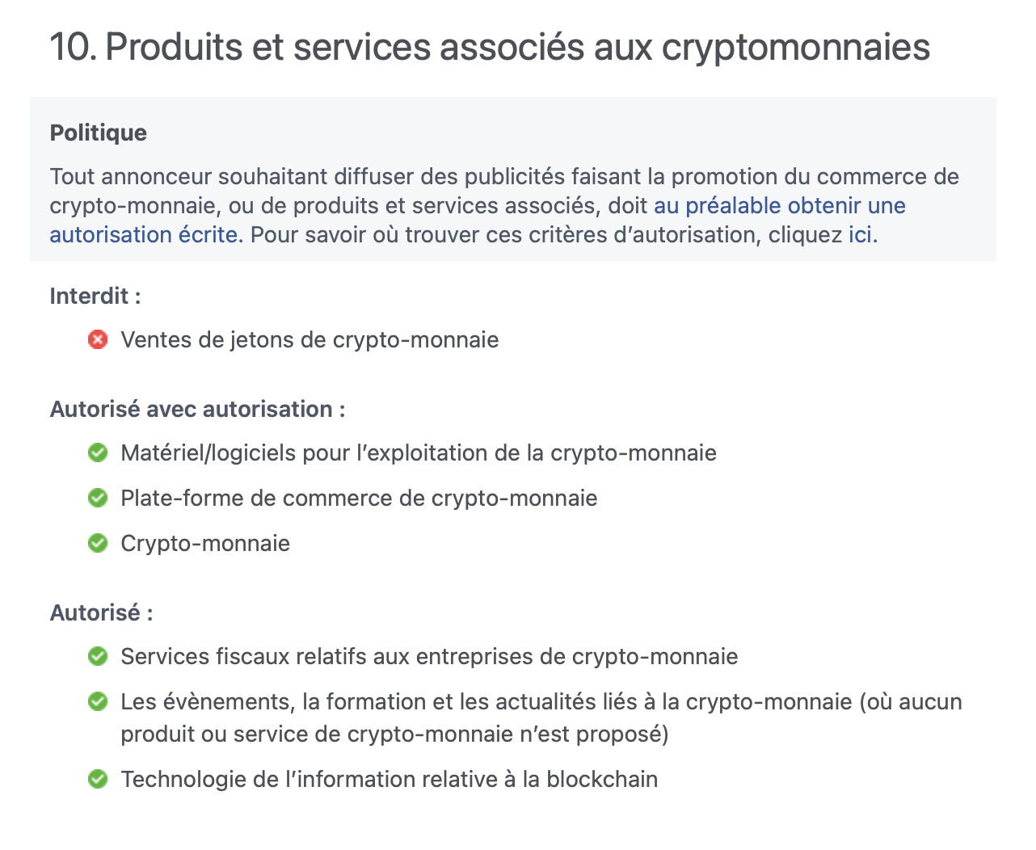Click the 'Politique' heading in the gray box
The height and width of the screenshot is (850, 1036).
[99, 133]
